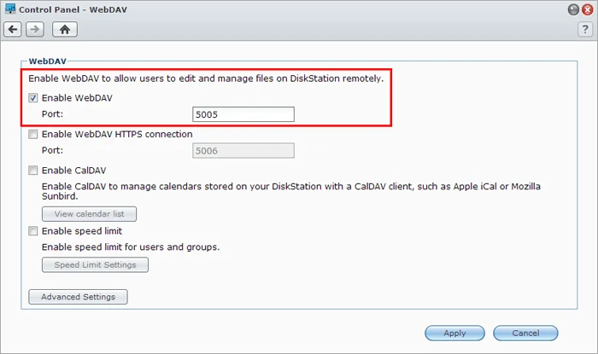This screenshot has height=354, width=598.
Task: Click the HTTPS port field showing 5006
Action: point(243,150)
